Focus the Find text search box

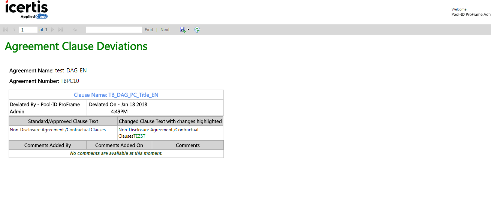[x=114, y=30]
